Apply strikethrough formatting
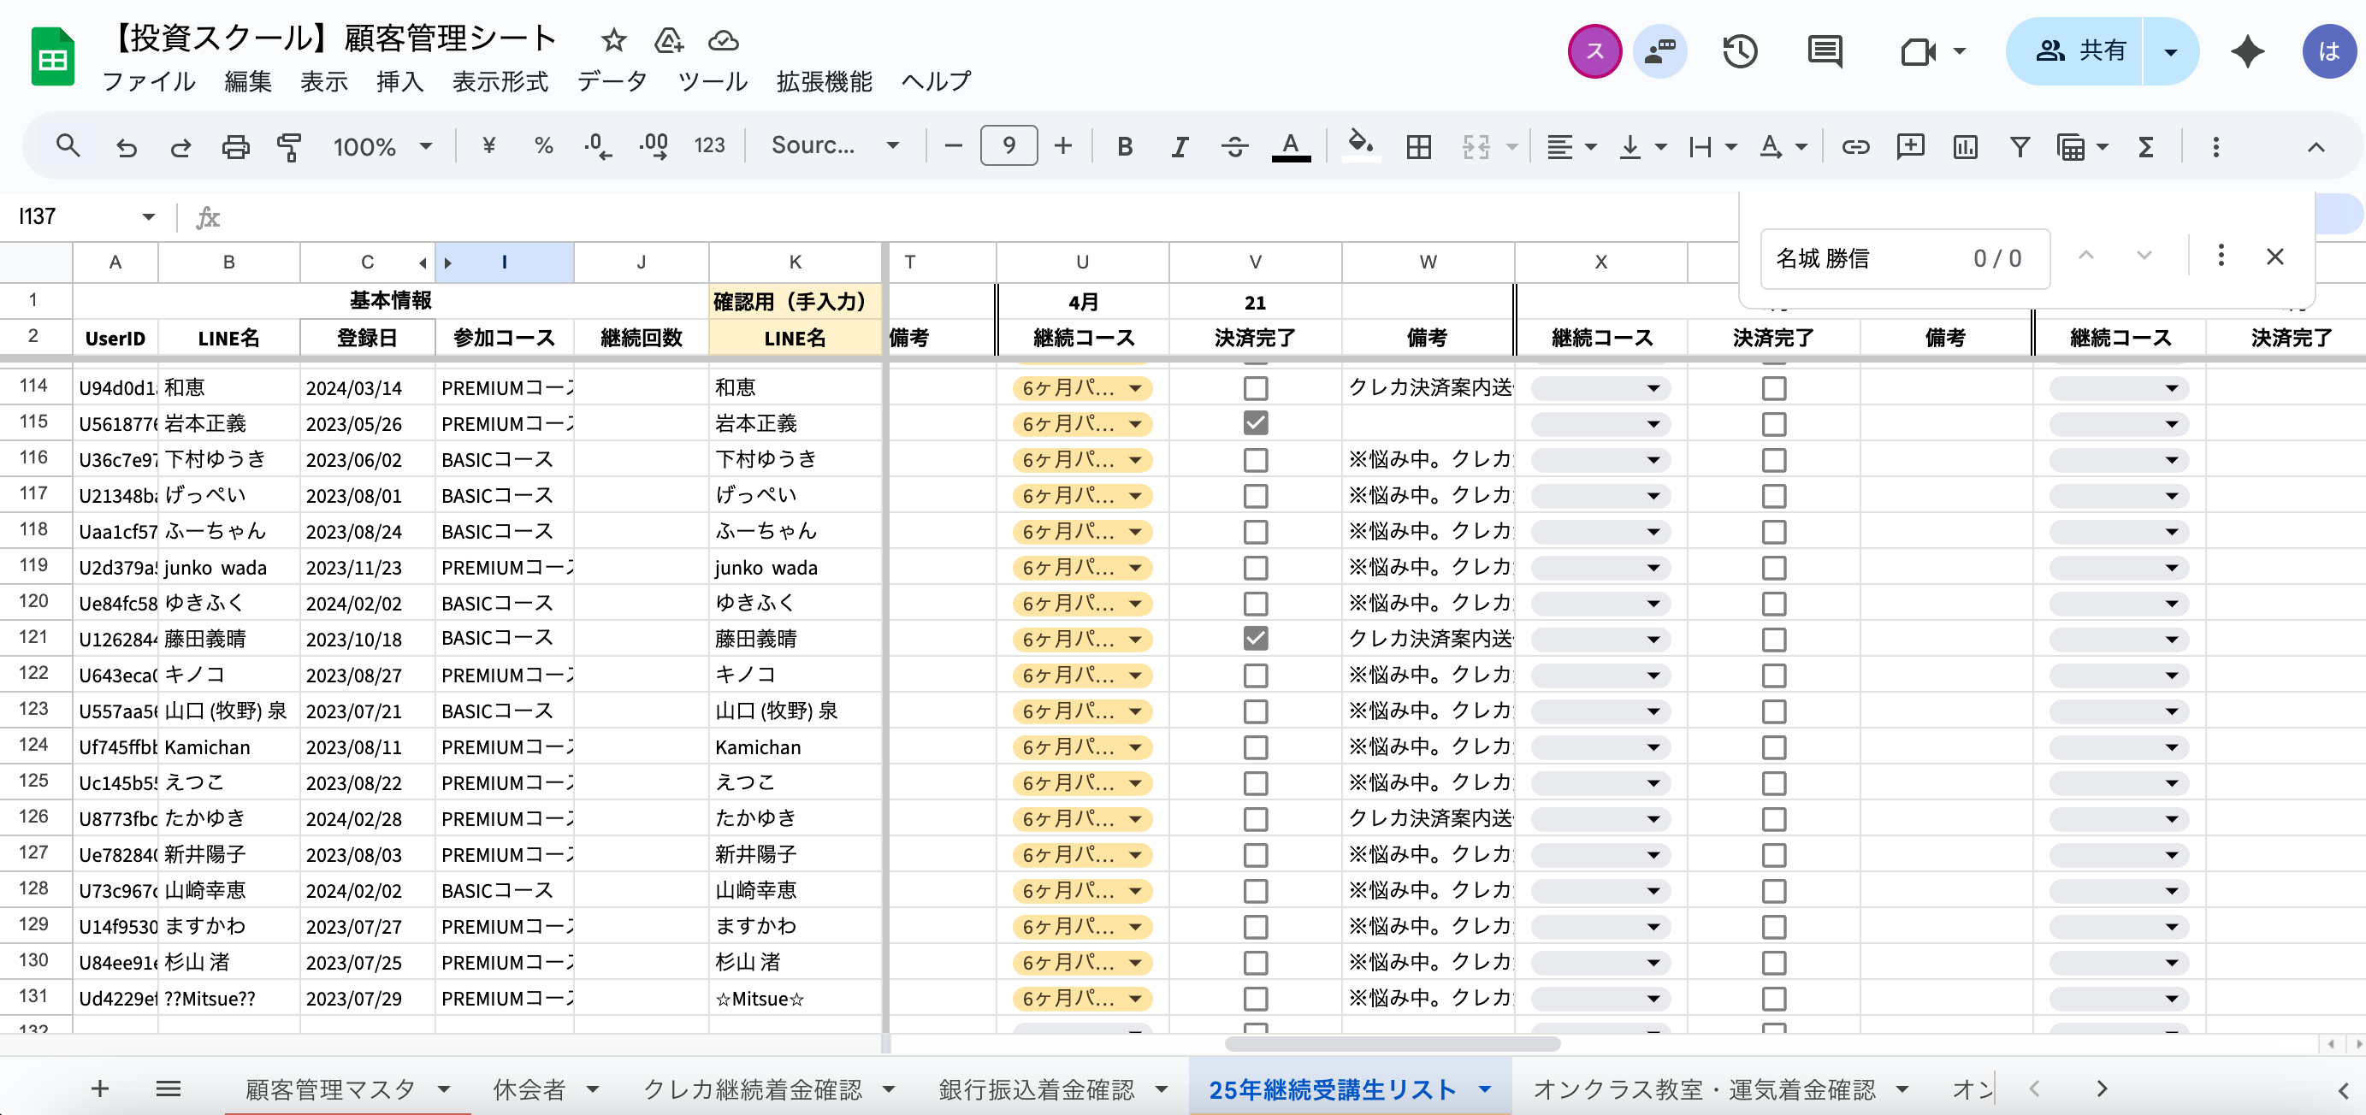The height and width of the screenshot is (1115, 2366). pyautogui.click(x=1234, y=145)
